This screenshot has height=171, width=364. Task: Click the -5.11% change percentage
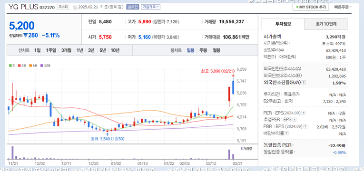click(x=50, y=36)
